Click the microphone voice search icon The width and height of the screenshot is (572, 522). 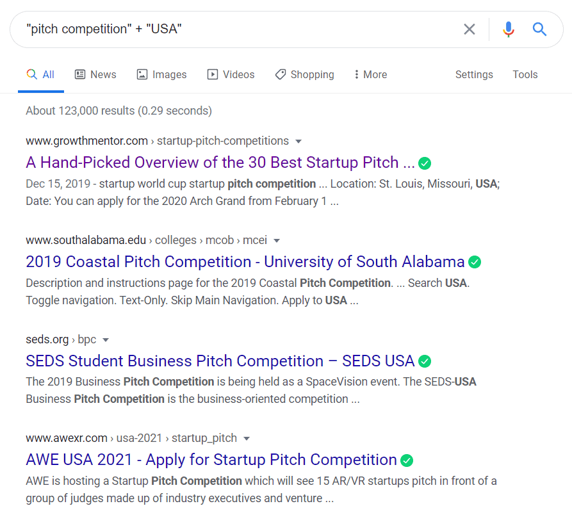coord(508,29)
